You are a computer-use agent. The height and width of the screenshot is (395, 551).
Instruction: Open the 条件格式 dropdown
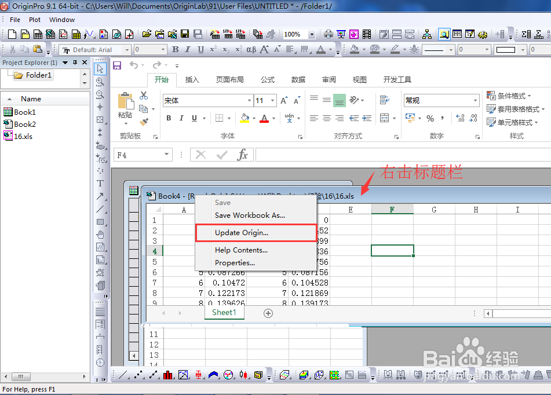(x=509, y=96)
